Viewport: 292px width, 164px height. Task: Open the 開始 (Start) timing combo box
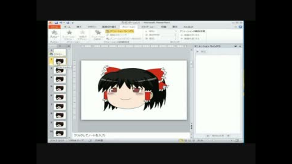(161, 31)
